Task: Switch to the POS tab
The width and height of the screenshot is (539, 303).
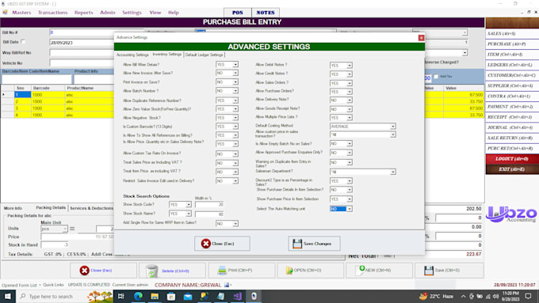Action: click(x=238, y=13)
